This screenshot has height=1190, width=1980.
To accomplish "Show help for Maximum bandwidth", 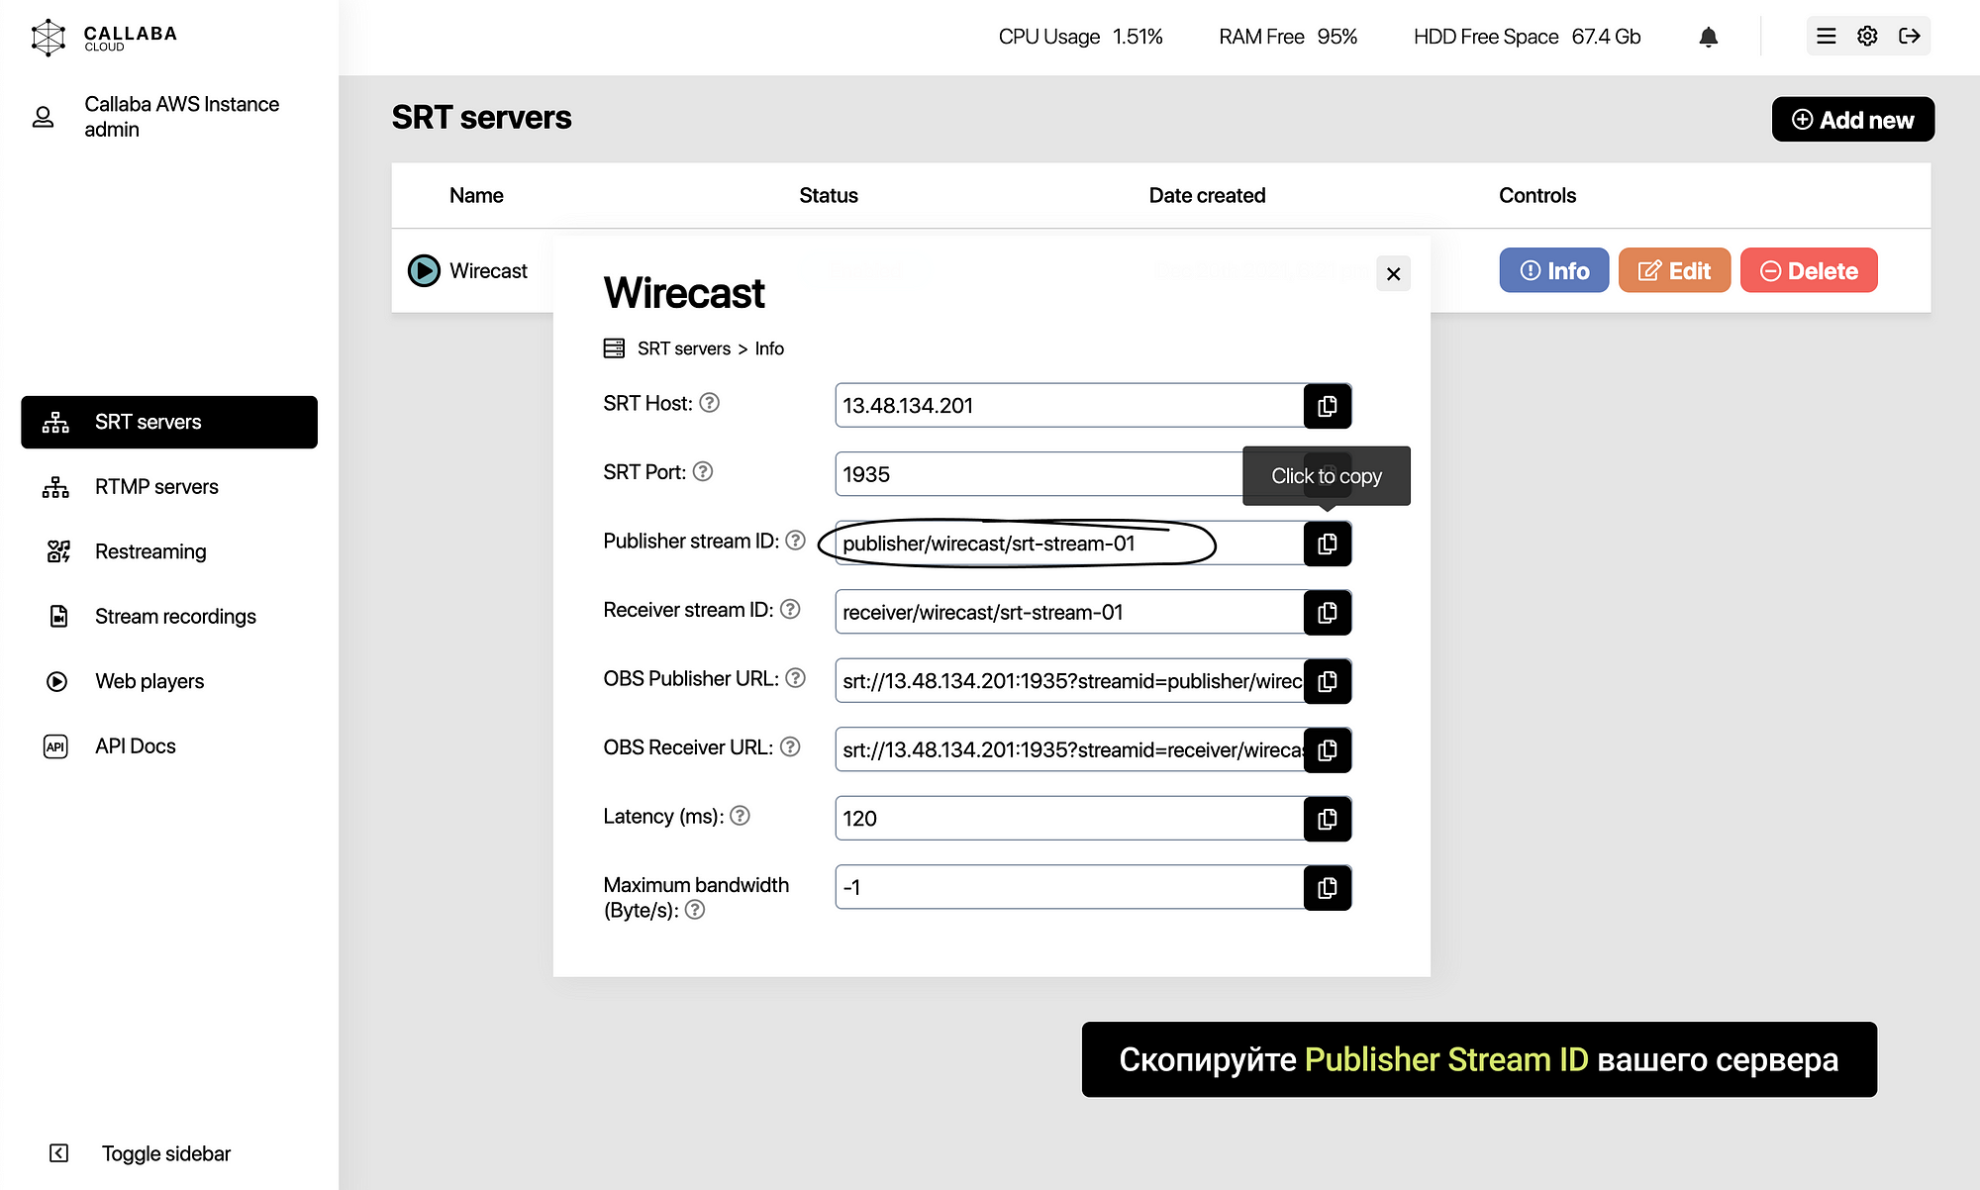I will tap(695, 910).
